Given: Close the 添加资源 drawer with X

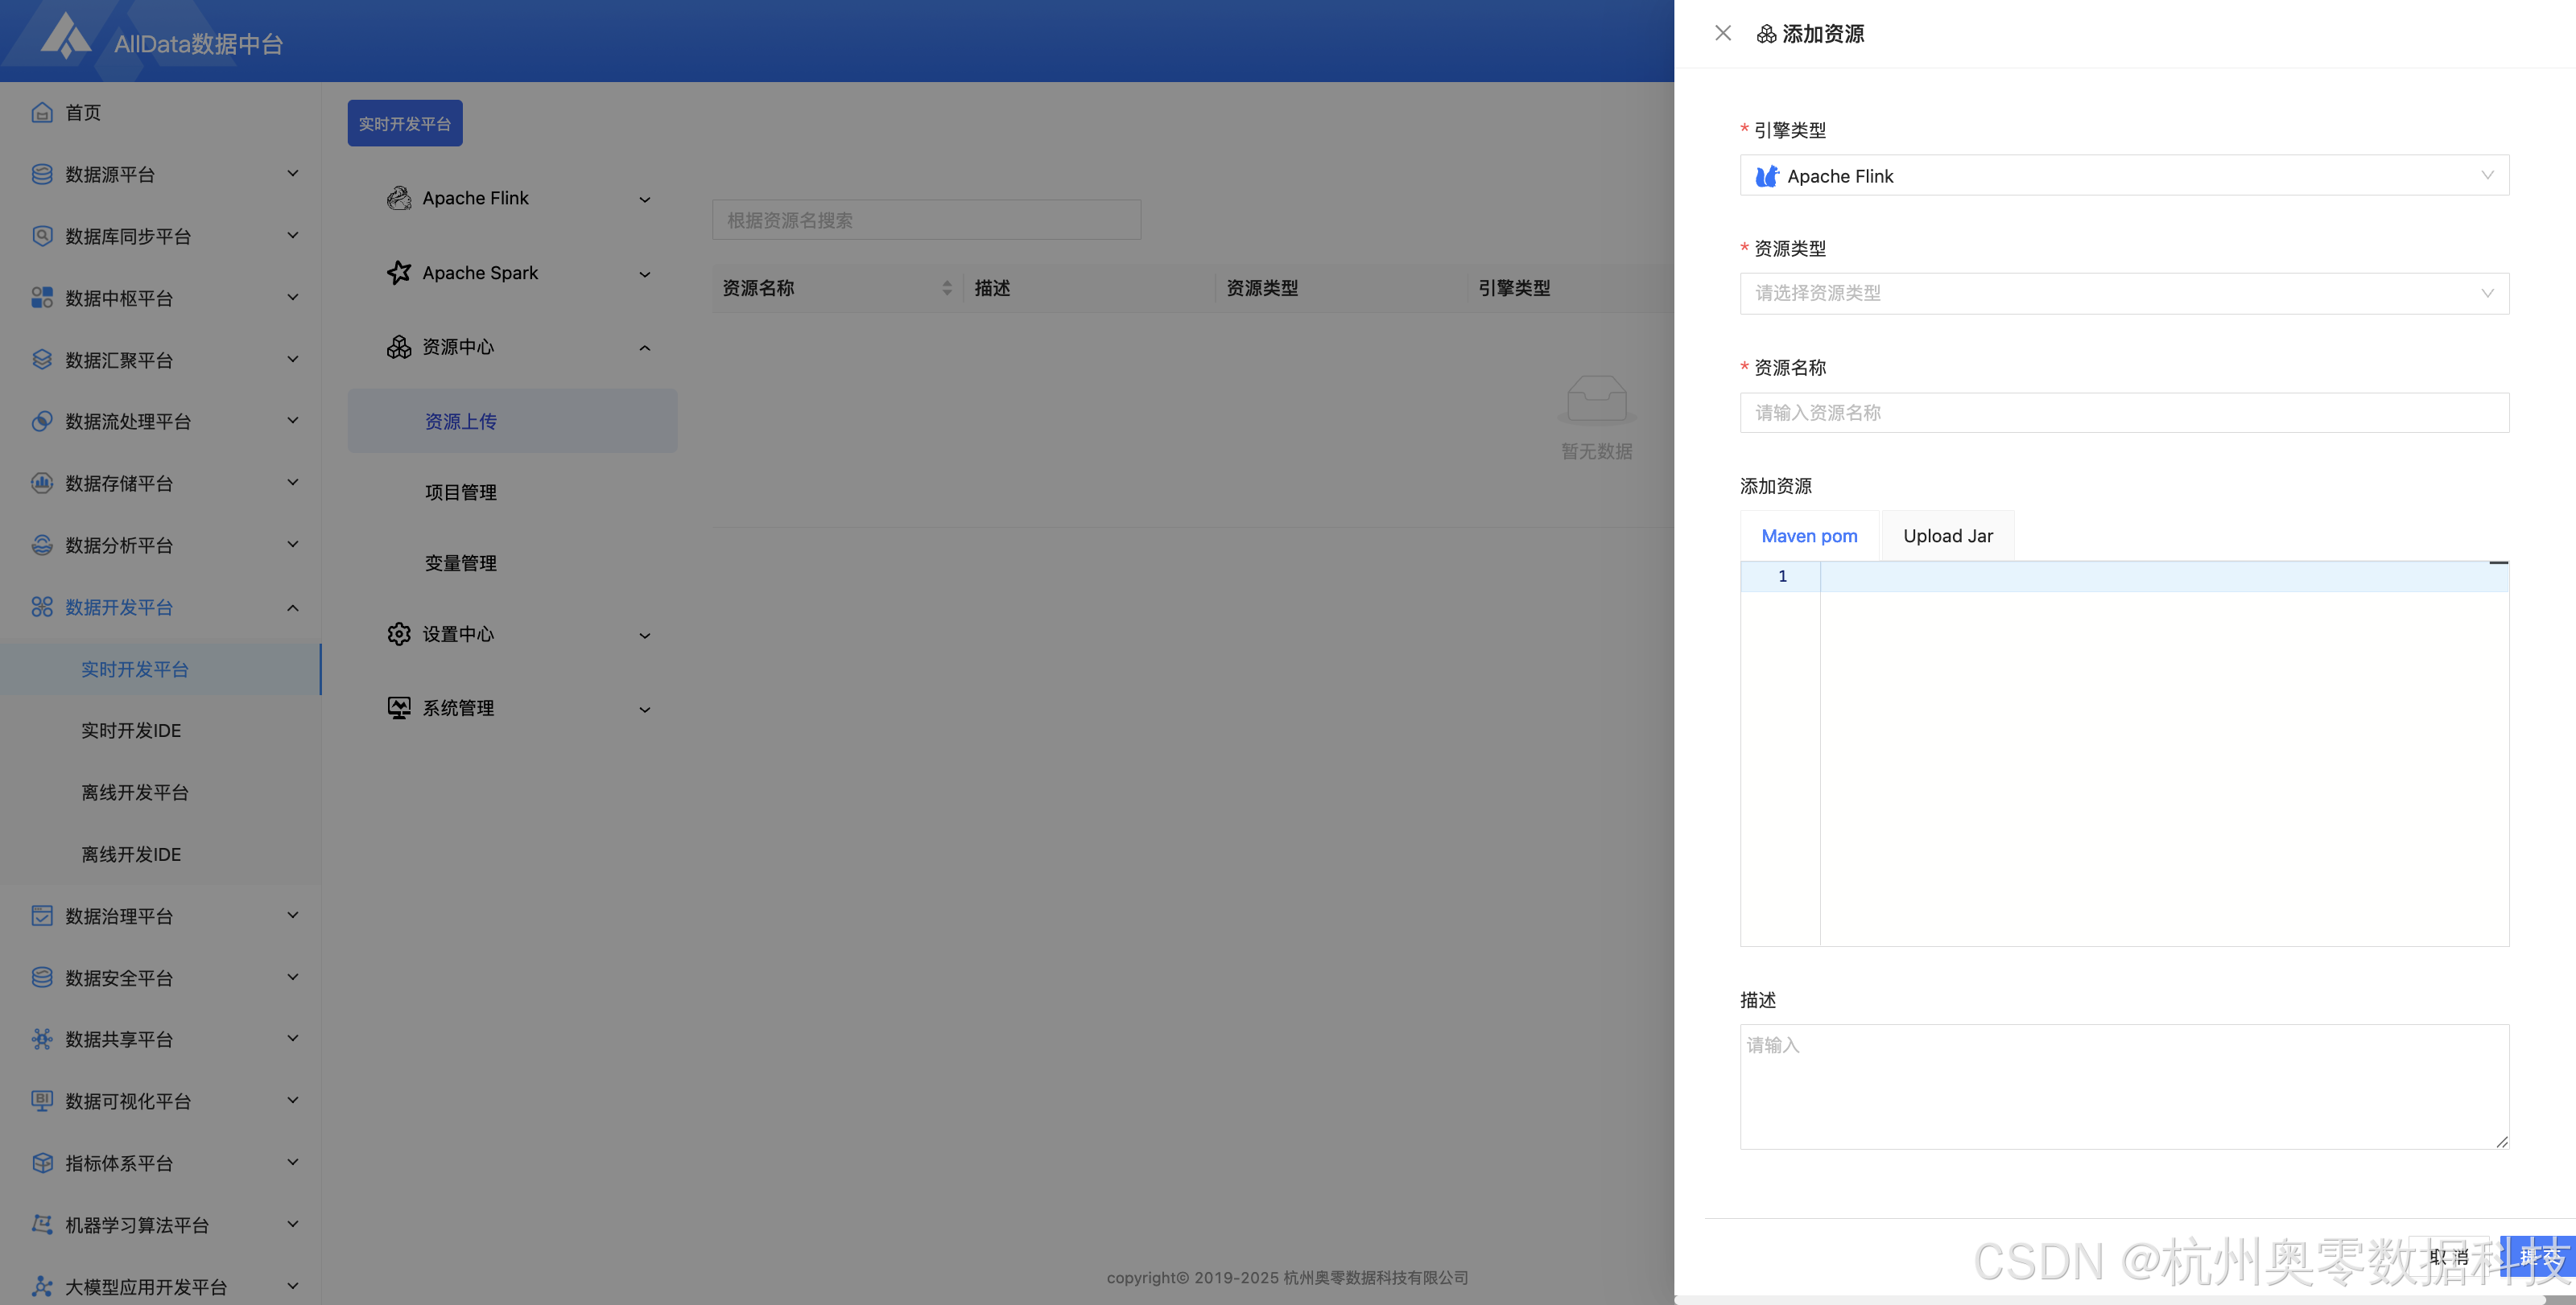Looking at the screenshot, I should click(x=1722, y=33).
